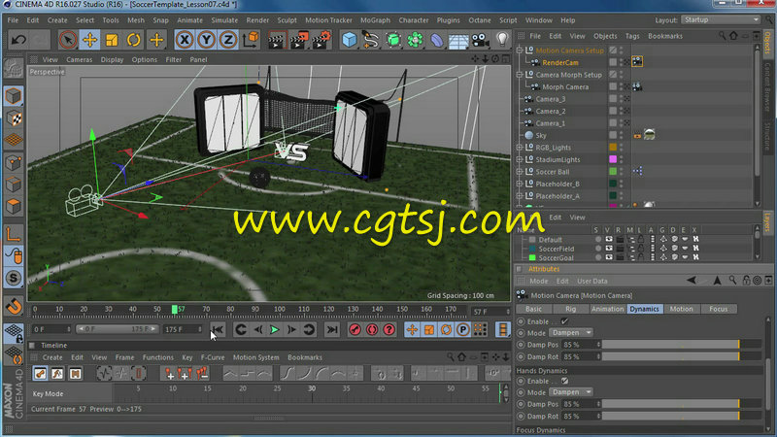Click the end frame field 175 F
The height and width of the screenshot is (437, 777).
point(183,329)
